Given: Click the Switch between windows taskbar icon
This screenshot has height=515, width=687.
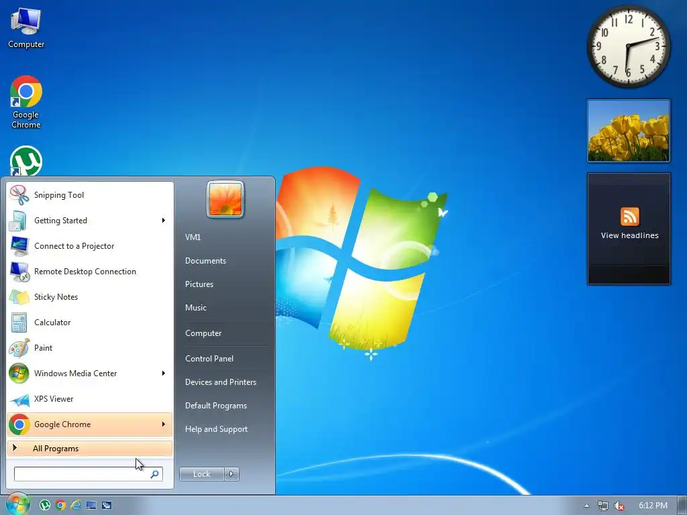Looking at the screenshot, I should pyautogui.click(x=107, y=506).
